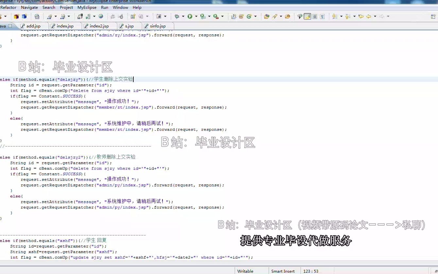The image size is (438, 274).
Task: Click the Smart Insert status bar entry
Action: tap(283, 271)
